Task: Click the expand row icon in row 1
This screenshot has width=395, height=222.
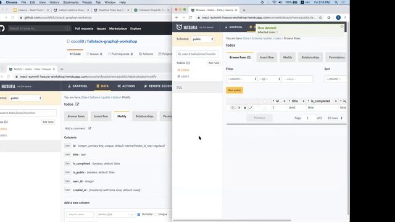Action: 251,108
